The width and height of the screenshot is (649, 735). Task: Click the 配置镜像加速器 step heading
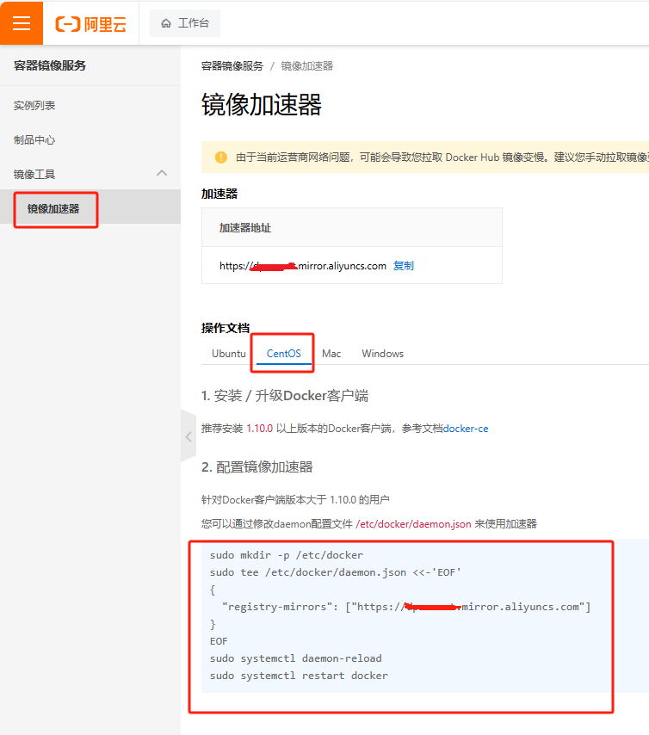click(x=257, y=466)
